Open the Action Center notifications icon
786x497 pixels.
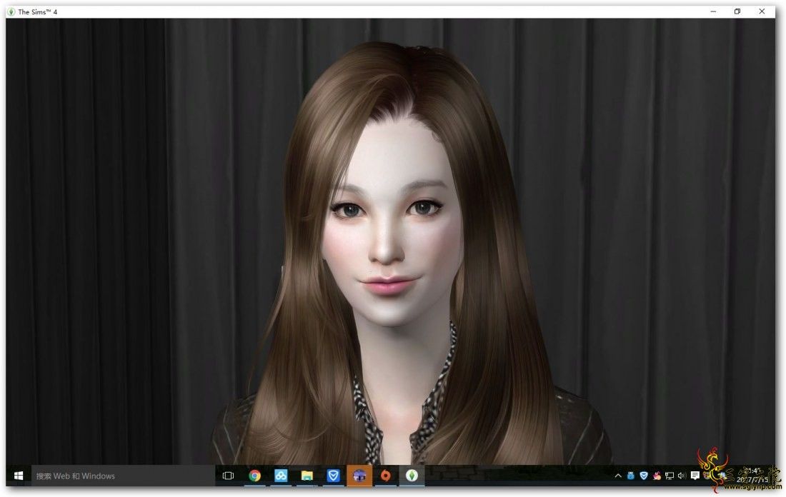point(695,476)
